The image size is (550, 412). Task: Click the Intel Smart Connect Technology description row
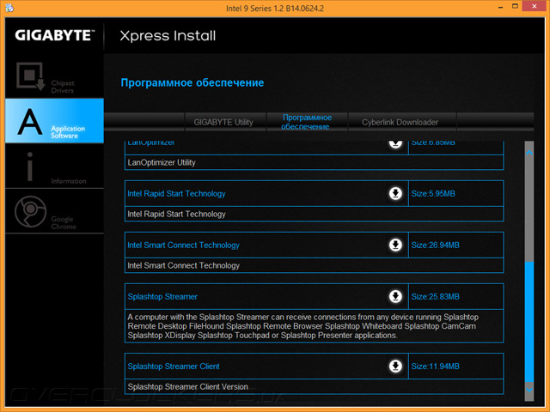[314, 265]
